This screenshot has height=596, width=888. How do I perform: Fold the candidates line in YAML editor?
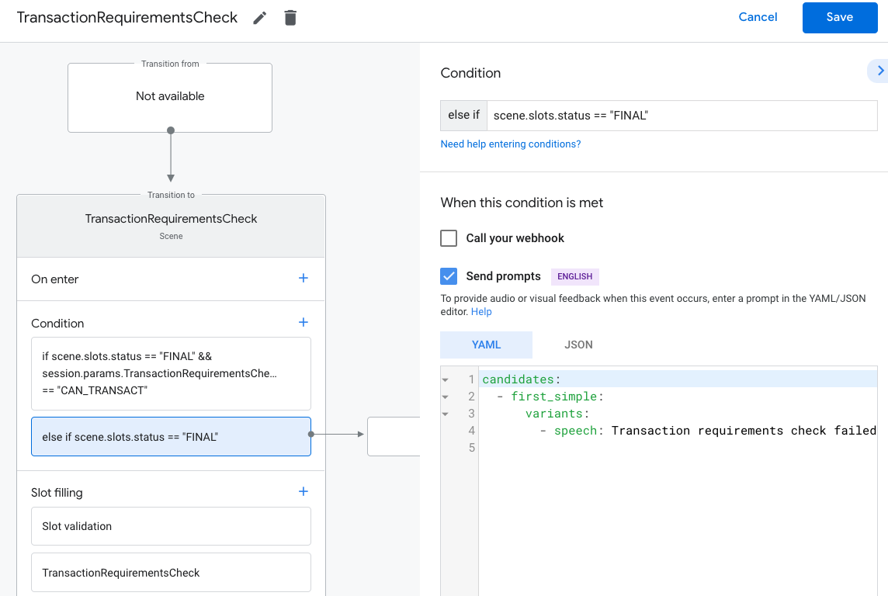446,380
